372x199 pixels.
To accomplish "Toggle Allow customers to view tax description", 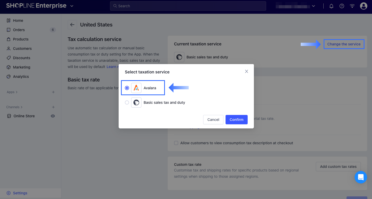I will (x=176, y=143).
